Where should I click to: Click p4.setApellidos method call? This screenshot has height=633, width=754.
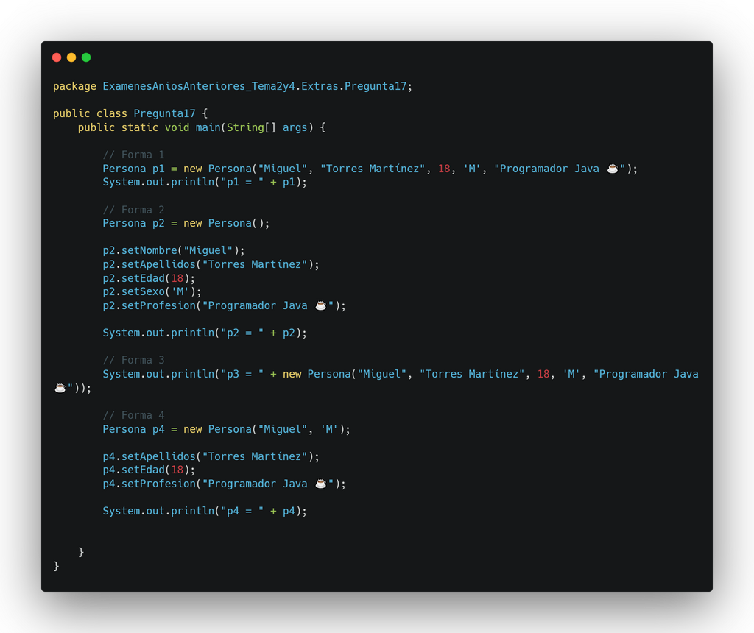[x=211, y=456]
